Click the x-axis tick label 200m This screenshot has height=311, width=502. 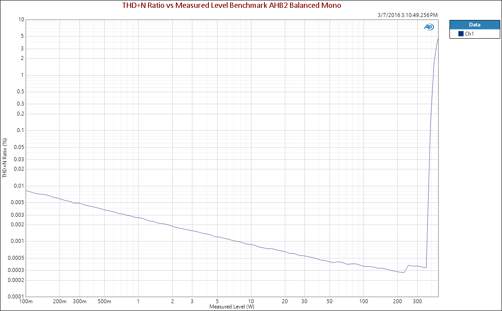tap(59, 301)
